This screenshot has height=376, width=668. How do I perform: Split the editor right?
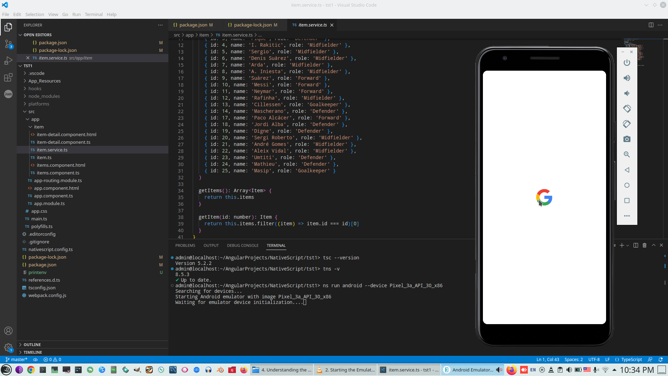pyautogui.click(x=651, y=25)
